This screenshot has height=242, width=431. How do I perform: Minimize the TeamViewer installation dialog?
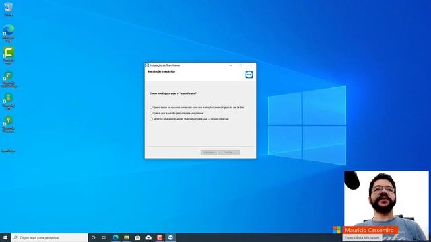pos(230,65)
